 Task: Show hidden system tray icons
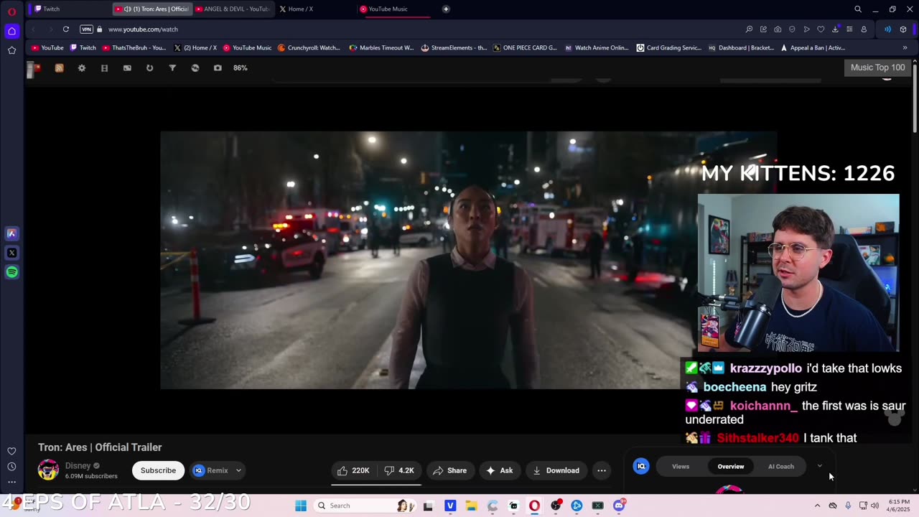click(817, 506)
